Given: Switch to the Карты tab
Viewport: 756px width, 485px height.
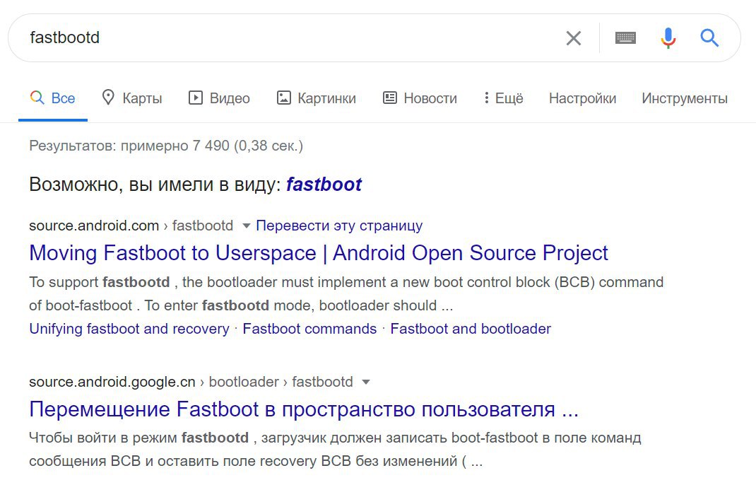Looking at the screenshot, I should 132,98.
